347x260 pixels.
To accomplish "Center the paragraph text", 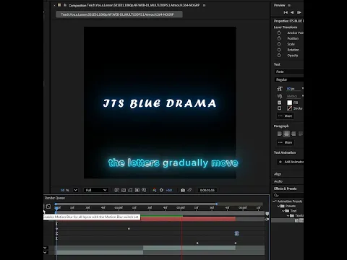I will tap(286, 134).
